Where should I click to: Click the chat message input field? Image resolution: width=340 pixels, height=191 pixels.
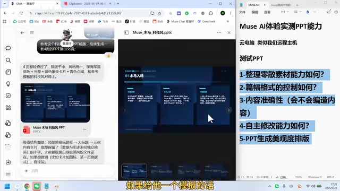(x=69, y=171)
